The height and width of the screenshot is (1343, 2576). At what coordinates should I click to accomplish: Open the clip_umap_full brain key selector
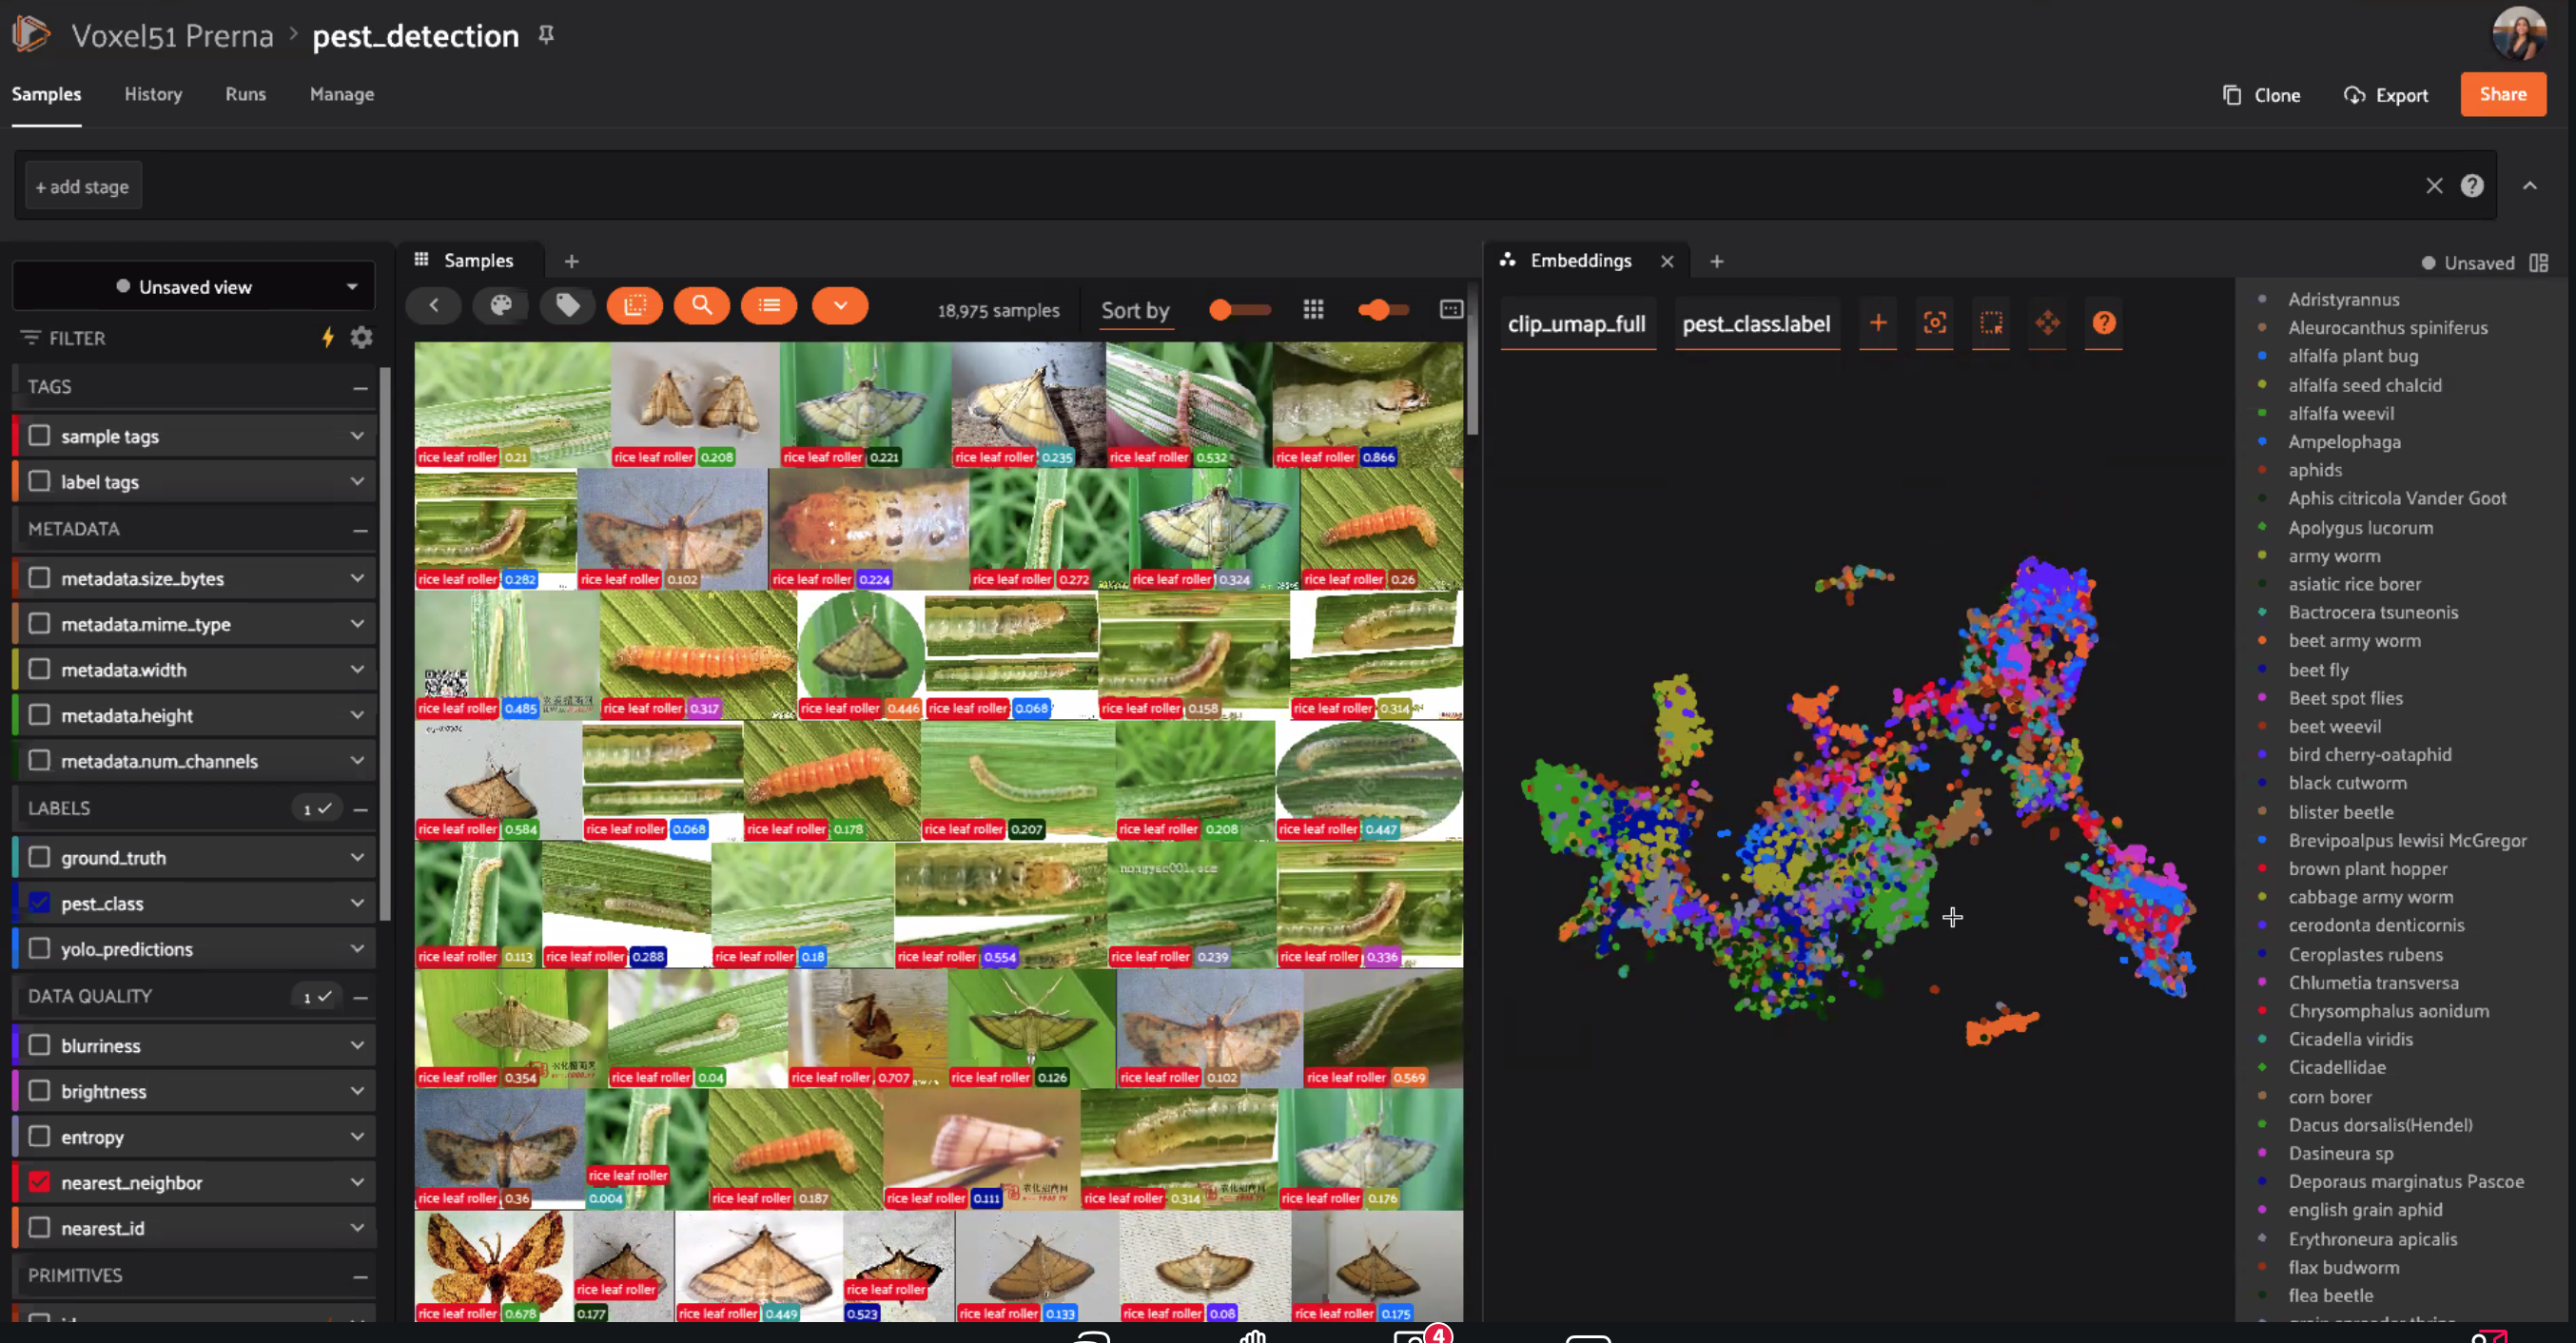point(1576,324)
